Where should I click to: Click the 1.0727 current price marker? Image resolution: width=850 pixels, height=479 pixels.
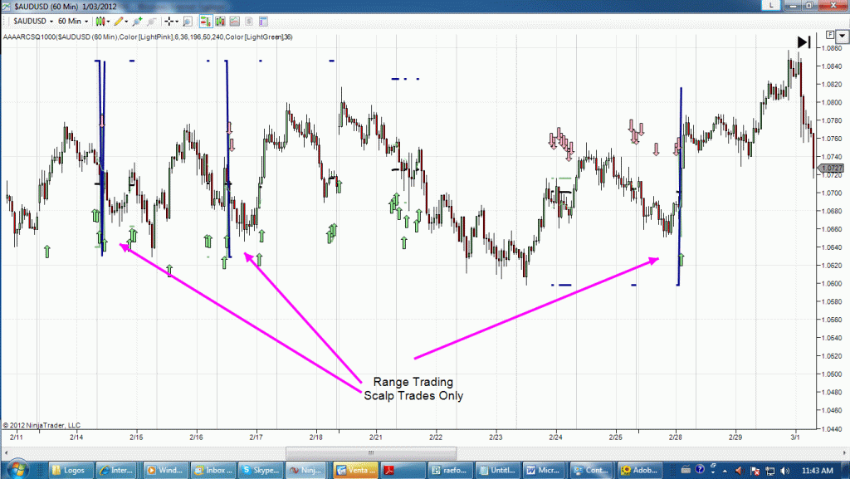[x=832, y=169]
